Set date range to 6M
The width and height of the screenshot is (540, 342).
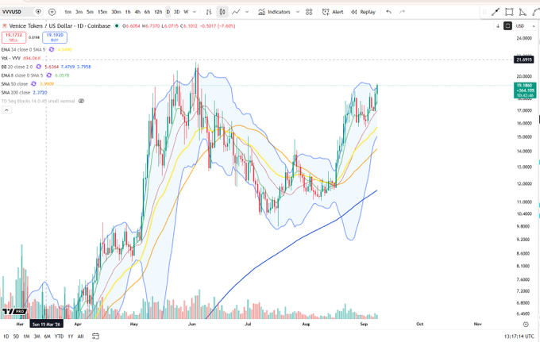[x=47, y=336]
